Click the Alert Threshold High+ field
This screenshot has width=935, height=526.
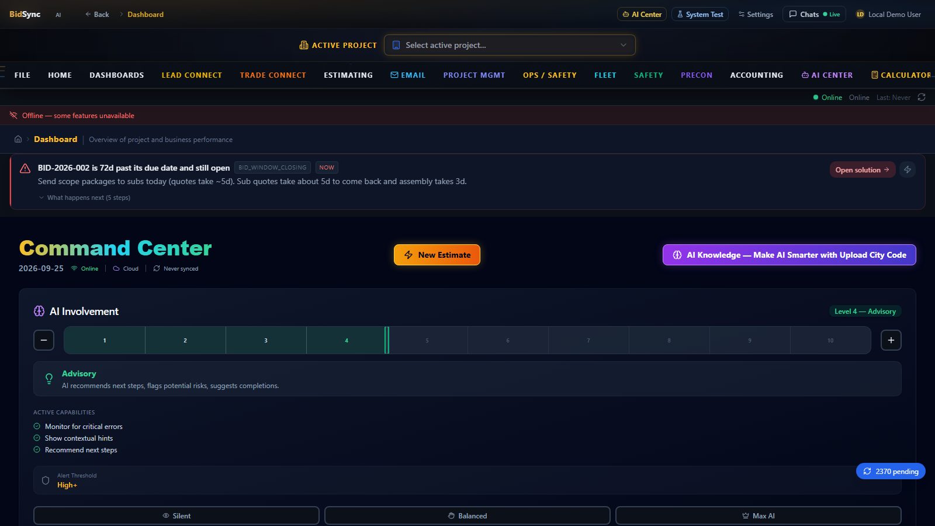click(x=467, y=480)
